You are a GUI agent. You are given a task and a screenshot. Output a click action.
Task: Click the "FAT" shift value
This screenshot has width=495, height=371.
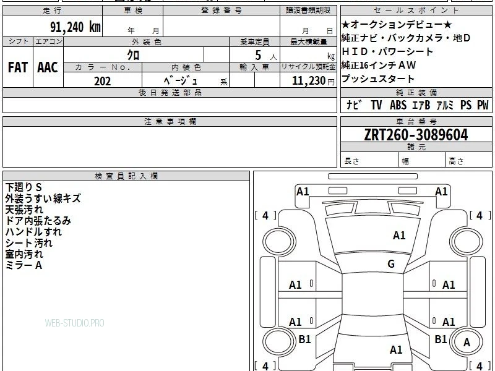(18, 67)
